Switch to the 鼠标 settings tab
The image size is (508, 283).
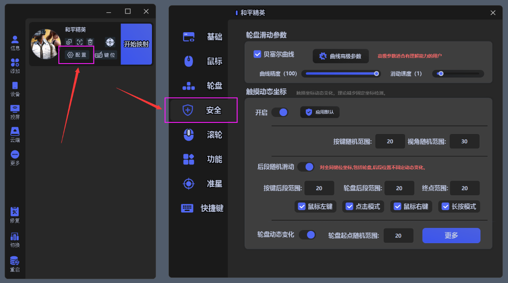tap(203, 61)
